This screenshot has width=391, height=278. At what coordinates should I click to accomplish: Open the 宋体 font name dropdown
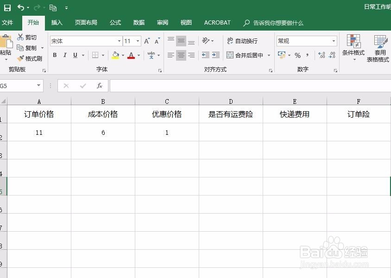(x=119, y=41)
